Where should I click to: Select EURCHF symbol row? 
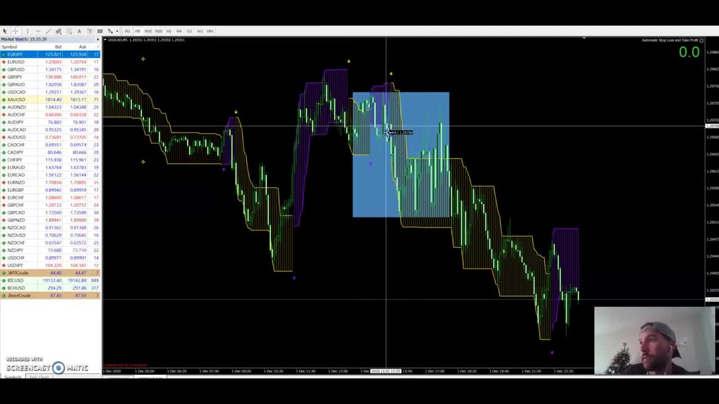pos(51,198)
